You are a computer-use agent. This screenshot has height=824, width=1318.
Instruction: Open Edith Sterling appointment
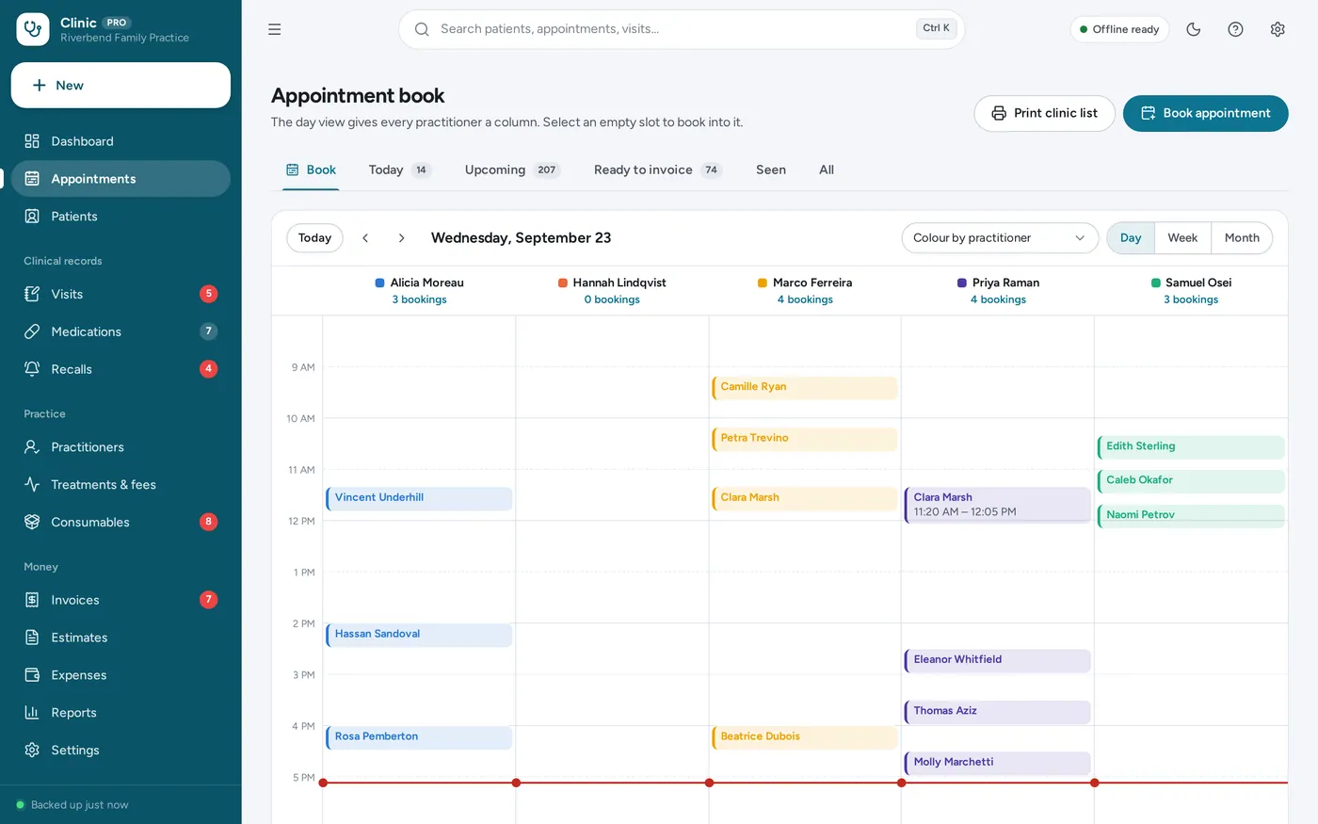(1191, 447)
